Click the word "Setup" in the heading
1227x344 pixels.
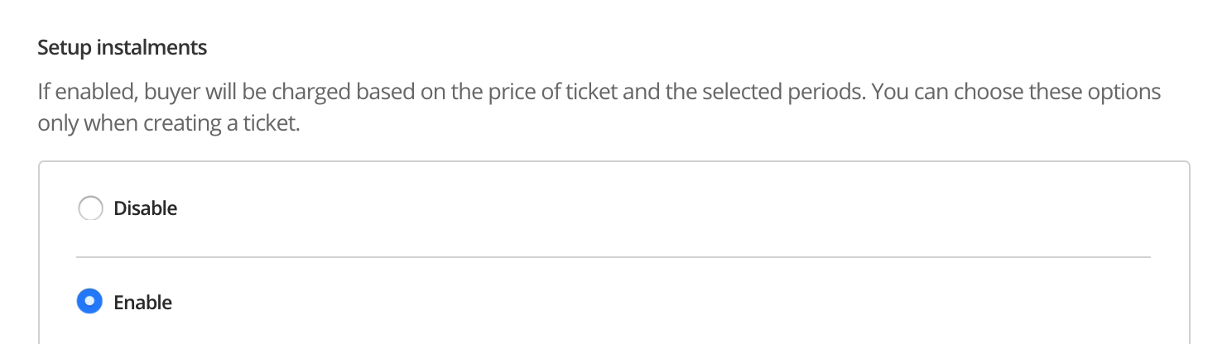[65, 48]
